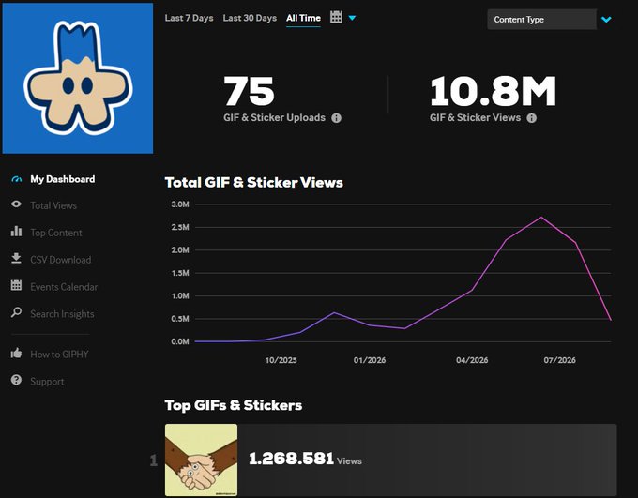Click the Support question mark icon
Screen dimensions: 638x498
tap(16, 380)
